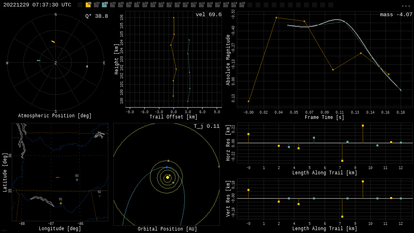This screenshot has width=414, height=233.
Task: Click the gray station 02 cross on map
Action: click(x=99, y=196)
